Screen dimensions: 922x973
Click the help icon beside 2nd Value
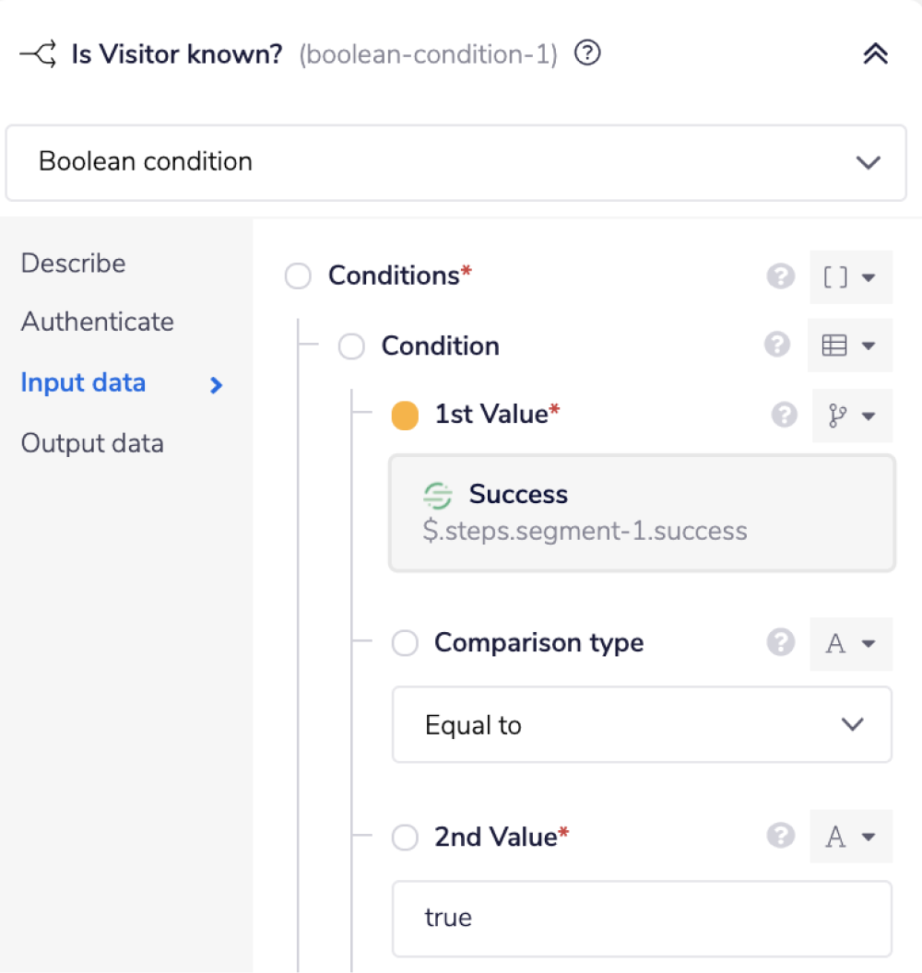780,837
